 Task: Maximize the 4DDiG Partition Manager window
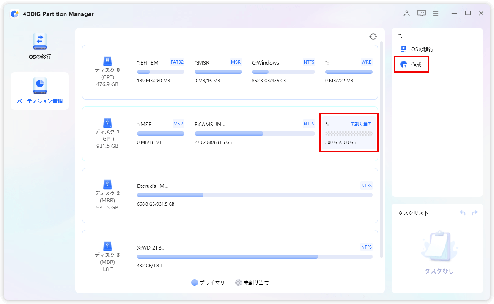(x=468, y=13)
